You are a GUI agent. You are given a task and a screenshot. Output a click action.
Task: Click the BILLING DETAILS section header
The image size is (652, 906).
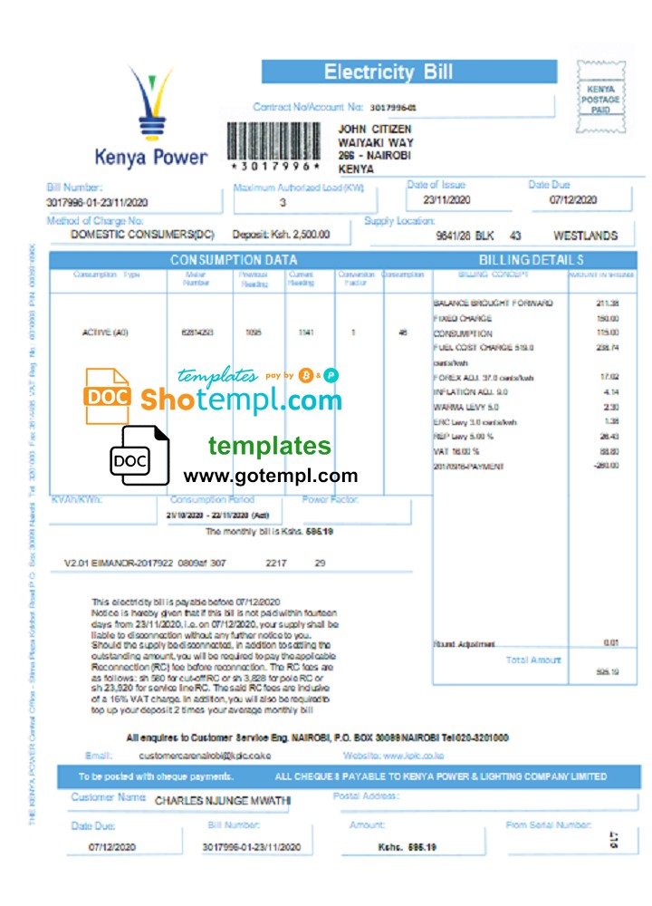532,260
